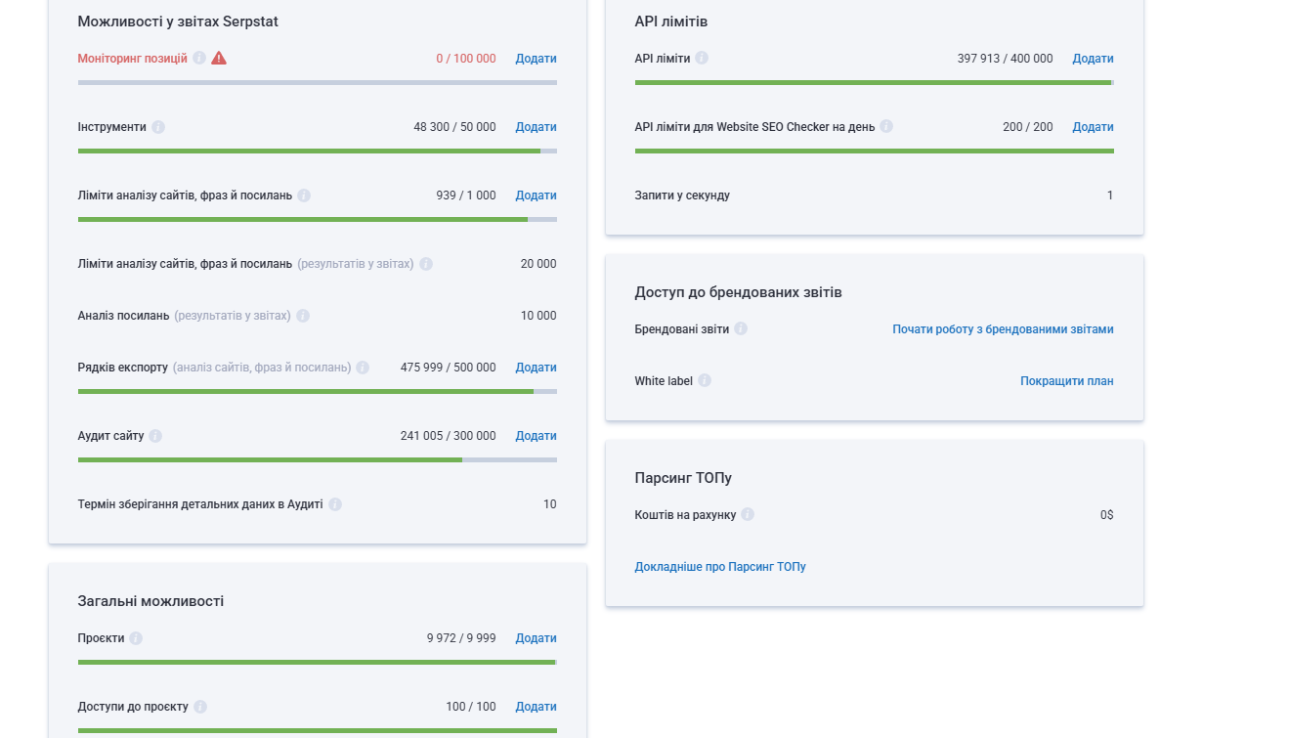Click info icon beside Брендовані звіти
This screenshot has width=1289, height=738.
pyautogui.click(x=741, y=329)
